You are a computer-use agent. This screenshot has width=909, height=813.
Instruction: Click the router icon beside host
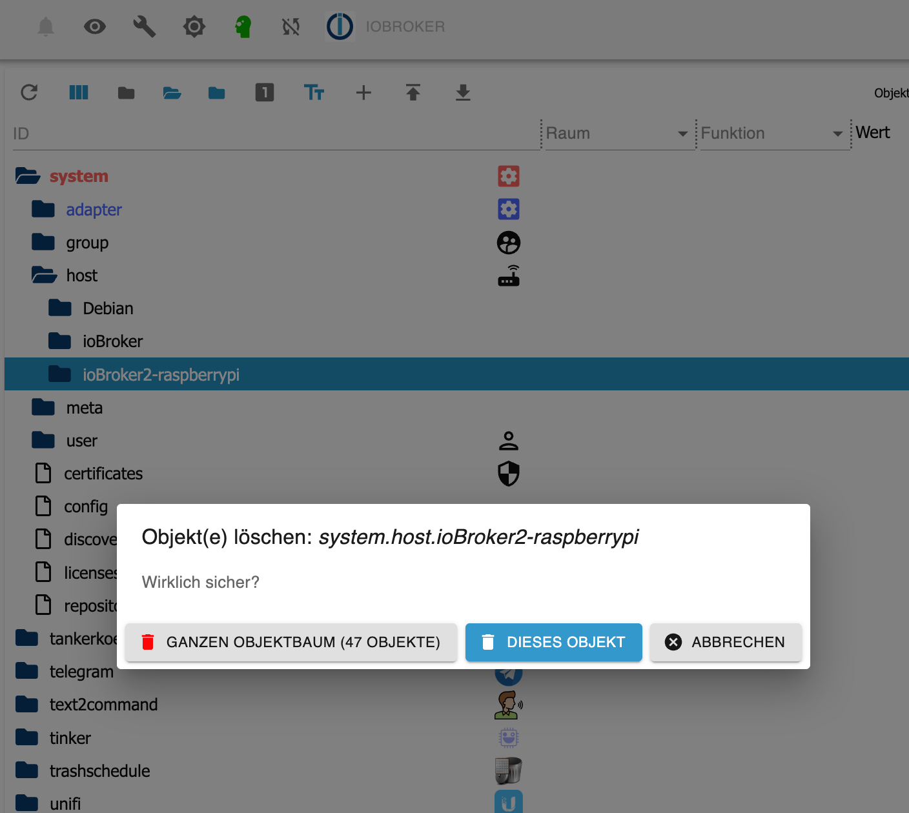509,276
